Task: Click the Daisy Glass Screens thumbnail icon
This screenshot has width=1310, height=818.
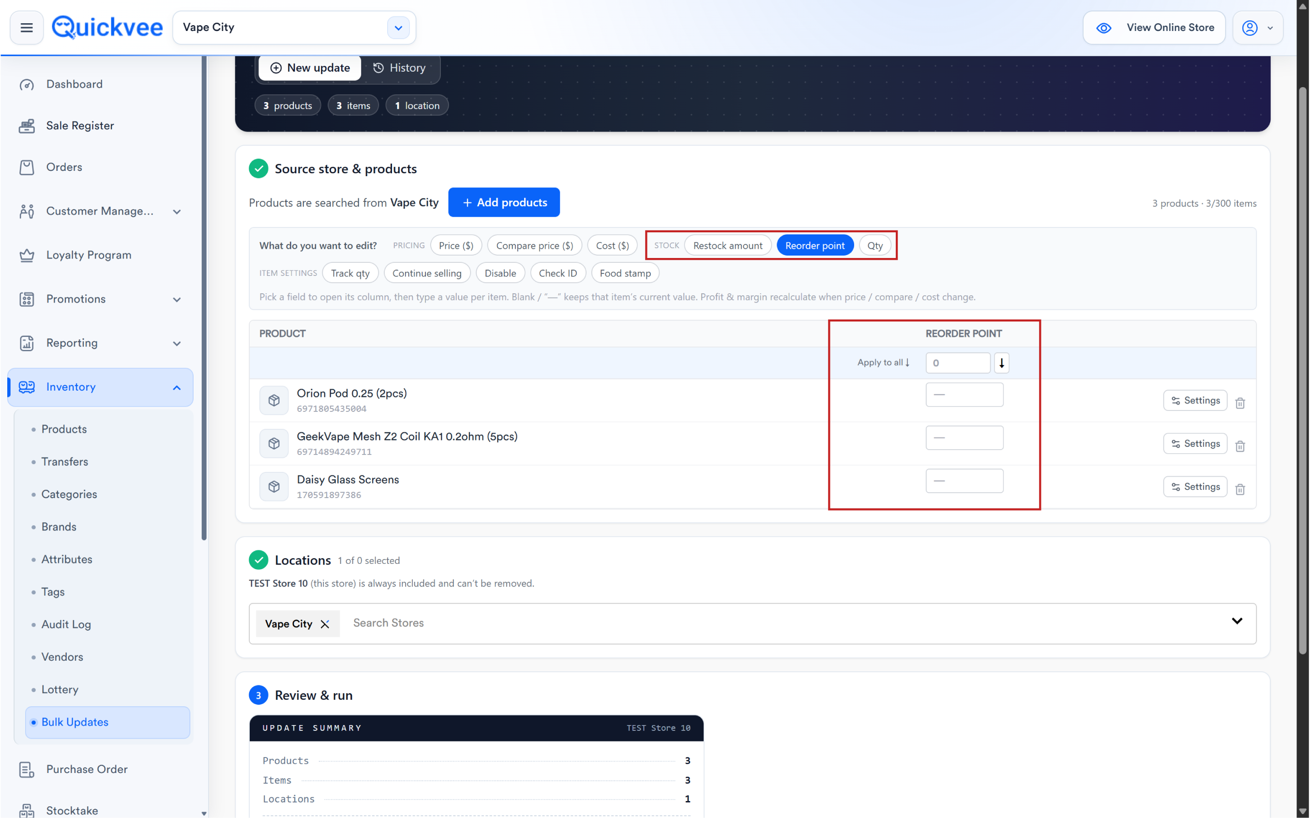Action: tap(274, 486)
